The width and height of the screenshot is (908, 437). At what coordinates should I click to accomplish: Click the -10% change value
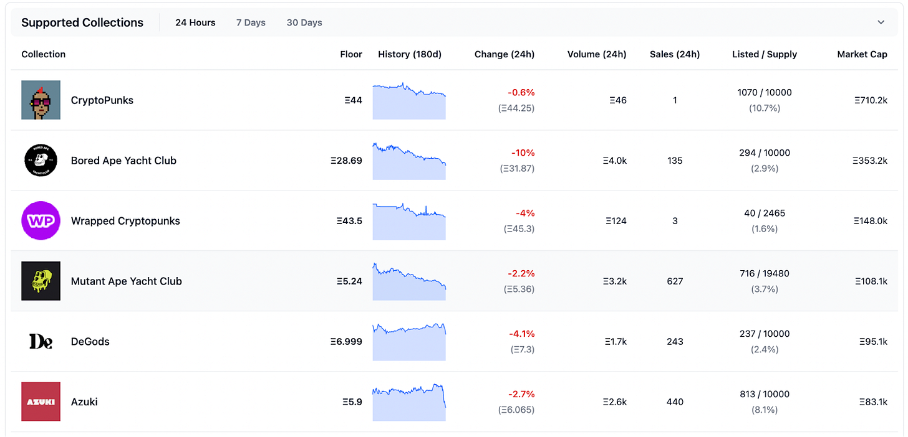(523, 153)
